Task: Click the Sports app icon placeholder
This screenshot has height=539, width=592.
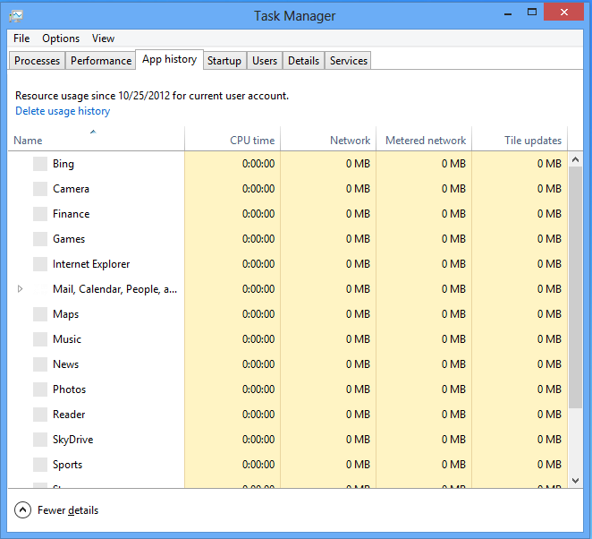Action: 40,465
